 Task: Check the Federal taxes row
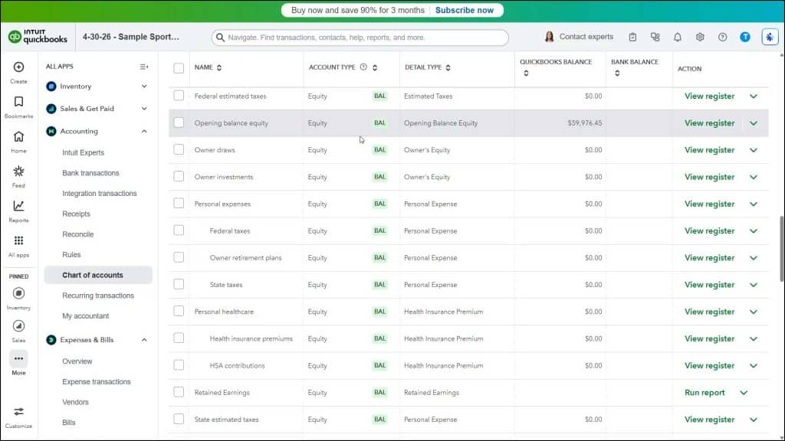[179, 230]
